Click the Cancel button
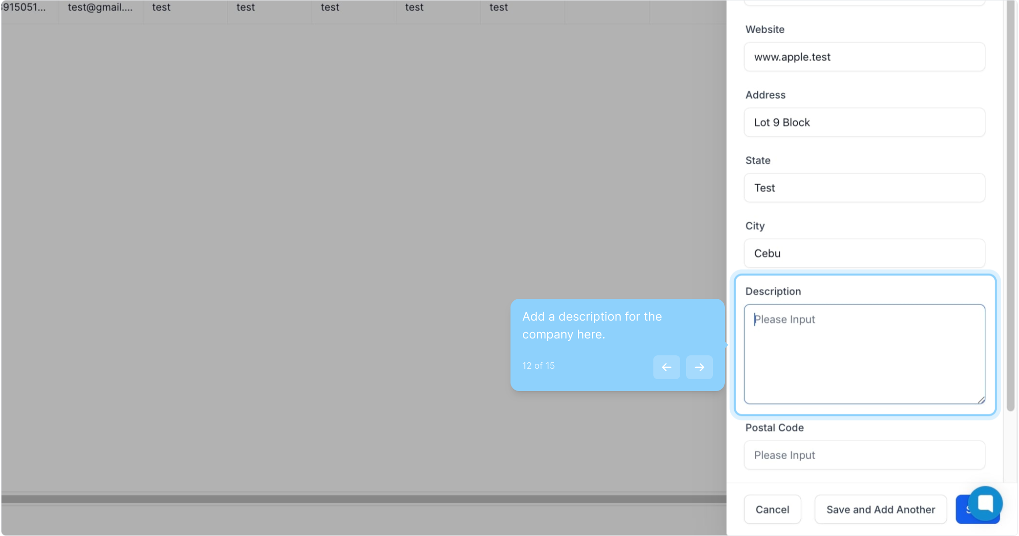 pyautogui.click(x=772, y=509)
